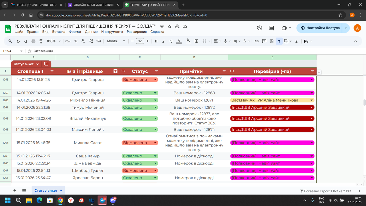Open the Формат menu

click(x=75, y=32)
